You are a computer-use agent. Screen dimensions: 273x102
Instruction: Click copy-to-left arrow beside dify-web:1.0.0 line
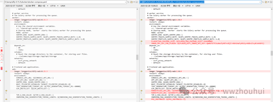point(141,71)
